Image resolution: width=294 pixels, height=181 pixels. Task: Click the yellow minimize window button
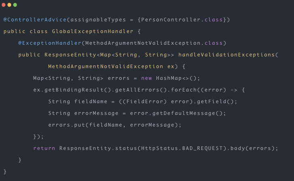click(10, 5)
